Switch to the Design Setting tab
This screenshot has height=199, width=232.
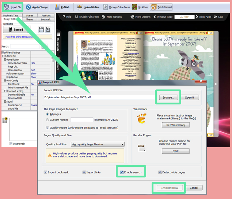pos(10,19)
